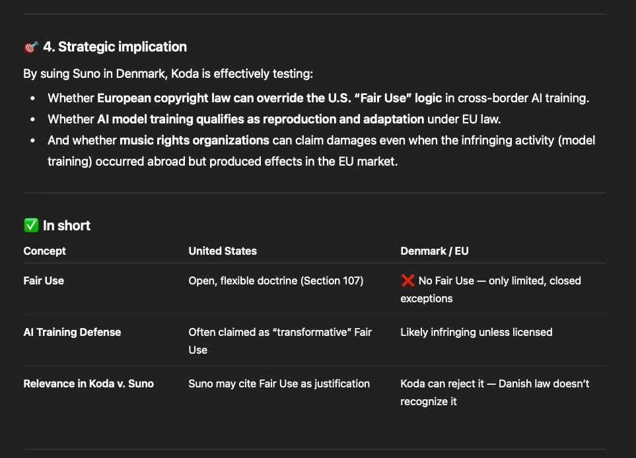Click "Likely infringing unless licensed" cell
This screenshot has width=636, height=458.
click(x=476, y=332)
